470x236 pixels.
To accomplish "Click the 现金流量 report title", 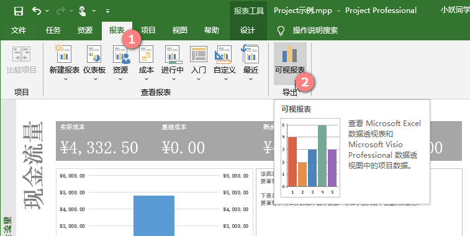I will [x=33, y=166].
